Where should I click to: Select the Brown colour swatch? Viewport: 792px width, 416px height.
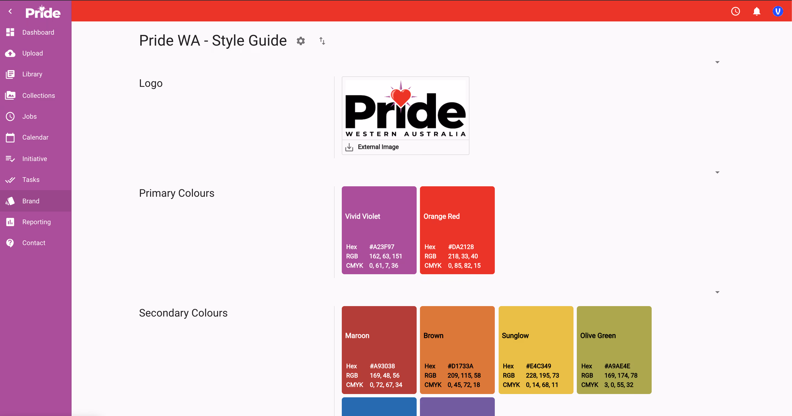click(457, 350)
